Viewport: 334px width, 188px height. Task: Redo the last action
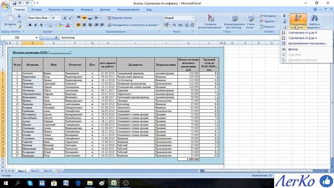(x=28, y=3)
